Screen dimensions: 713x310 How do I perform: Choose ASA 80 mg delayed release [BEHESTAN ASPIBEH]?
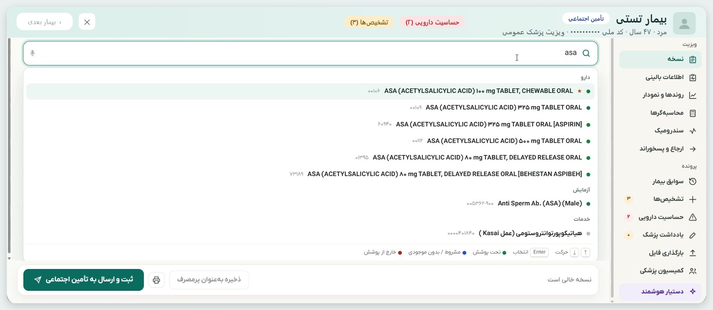(310, 174)
